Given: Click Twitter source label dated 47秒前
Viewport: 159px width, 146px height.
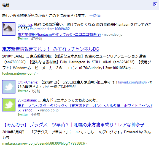Looking at the screenshot, I should click(x=23, y=39).
